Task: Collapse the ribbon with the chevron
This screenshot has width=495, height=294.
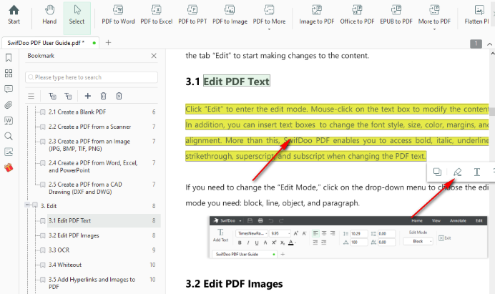Action: coord(489,44)
